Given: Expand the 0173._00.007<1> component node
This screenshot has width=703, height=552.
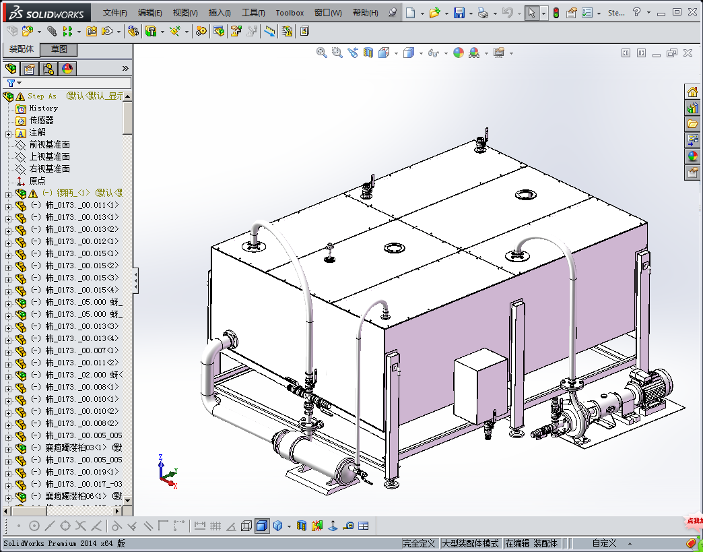Looking at the screenshot, I should pyautogui.click(x=8, y=352).
